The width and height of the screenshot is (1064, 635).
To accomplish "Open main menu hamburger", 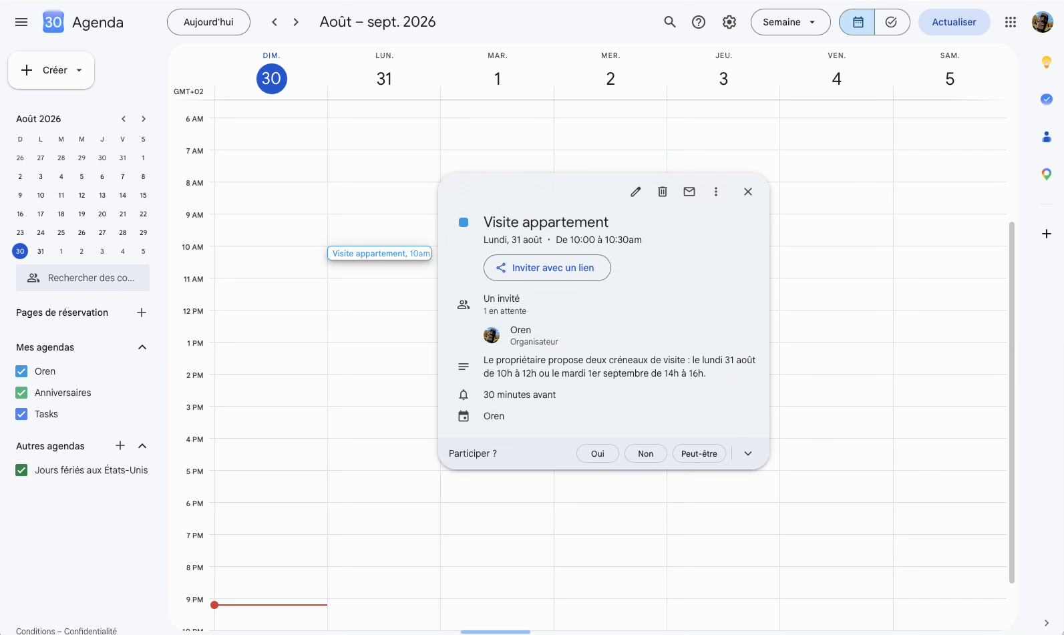I will (21, 22).
